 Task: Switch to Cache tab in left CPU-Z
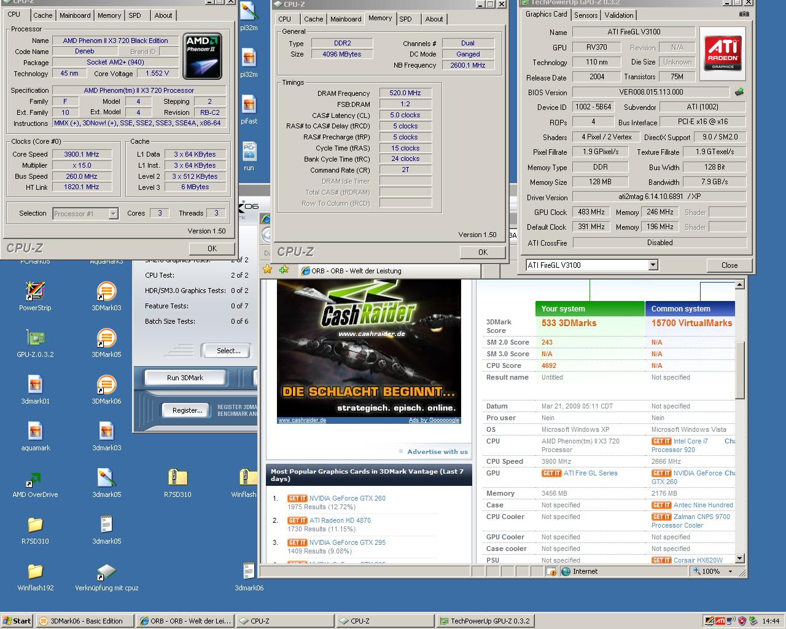click(x=43, y=15)
